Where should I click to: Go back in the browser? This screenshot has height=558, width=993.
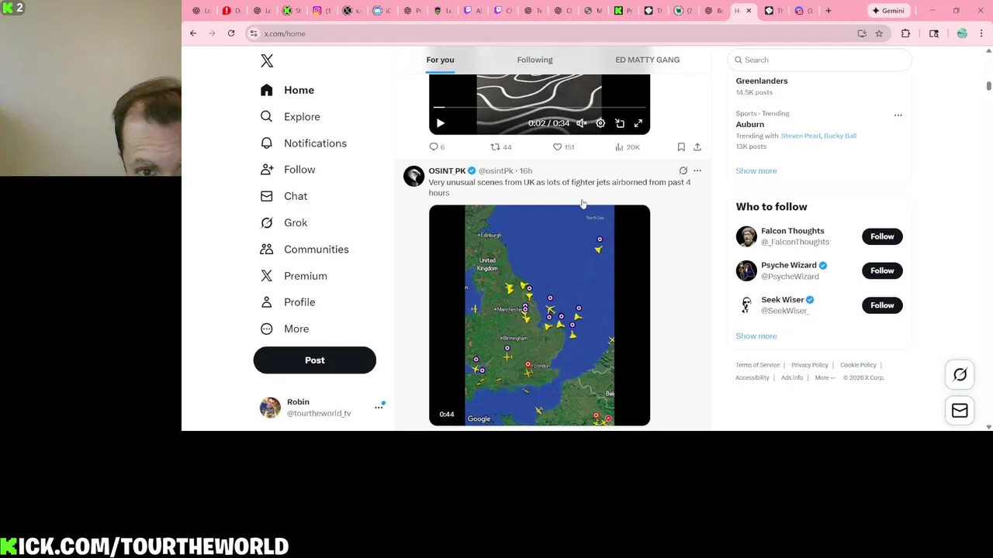pos(193,33)
